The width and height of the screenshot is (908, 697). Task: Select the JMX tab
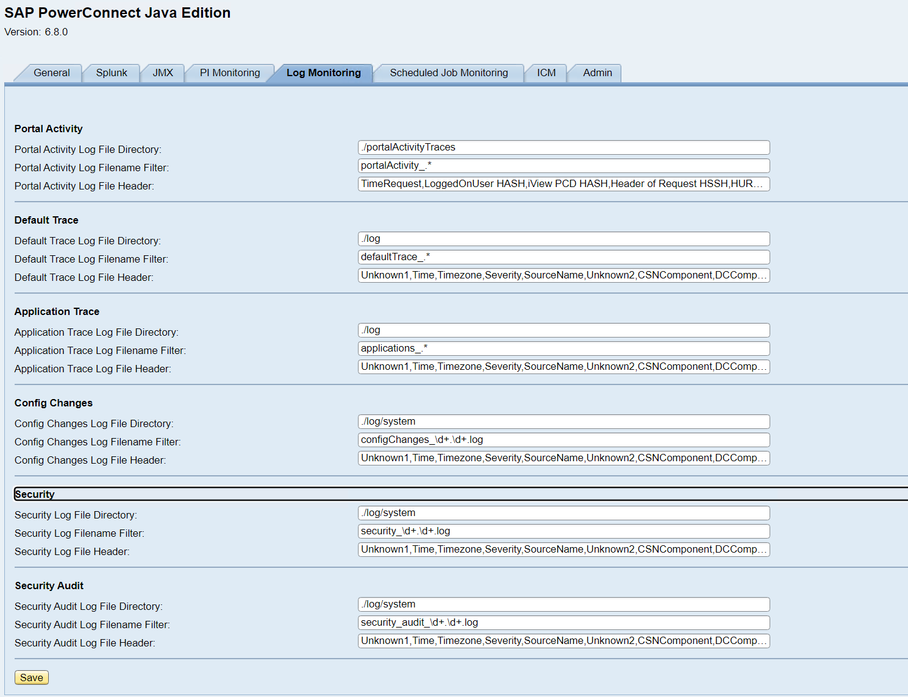(x=163, y=73)
